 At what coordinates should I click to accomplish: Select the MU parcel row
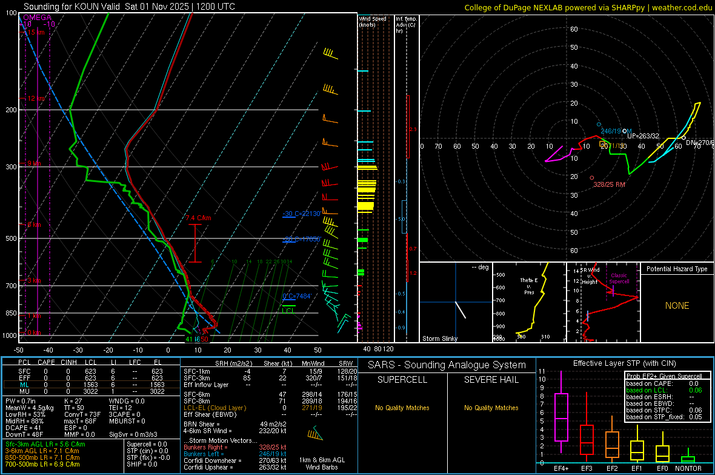point(91,391)
